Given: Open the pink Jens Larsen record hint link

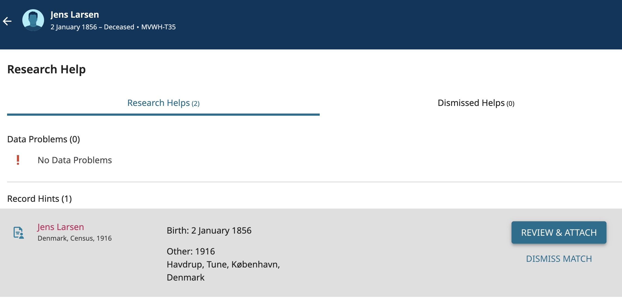Looking at the screenshot, I should 60,227.
